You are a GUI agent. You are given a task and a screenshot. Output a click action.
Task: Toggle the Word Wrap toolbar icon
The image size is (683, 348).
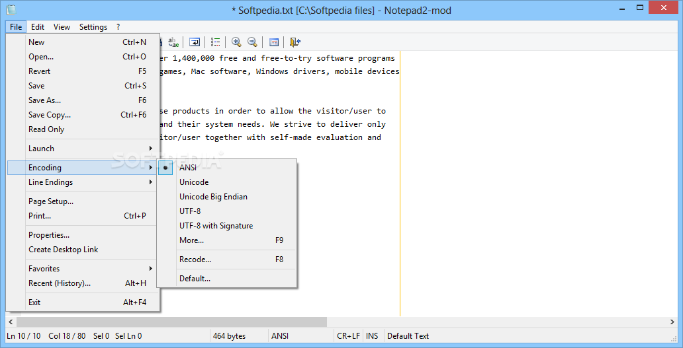point(195,42)
